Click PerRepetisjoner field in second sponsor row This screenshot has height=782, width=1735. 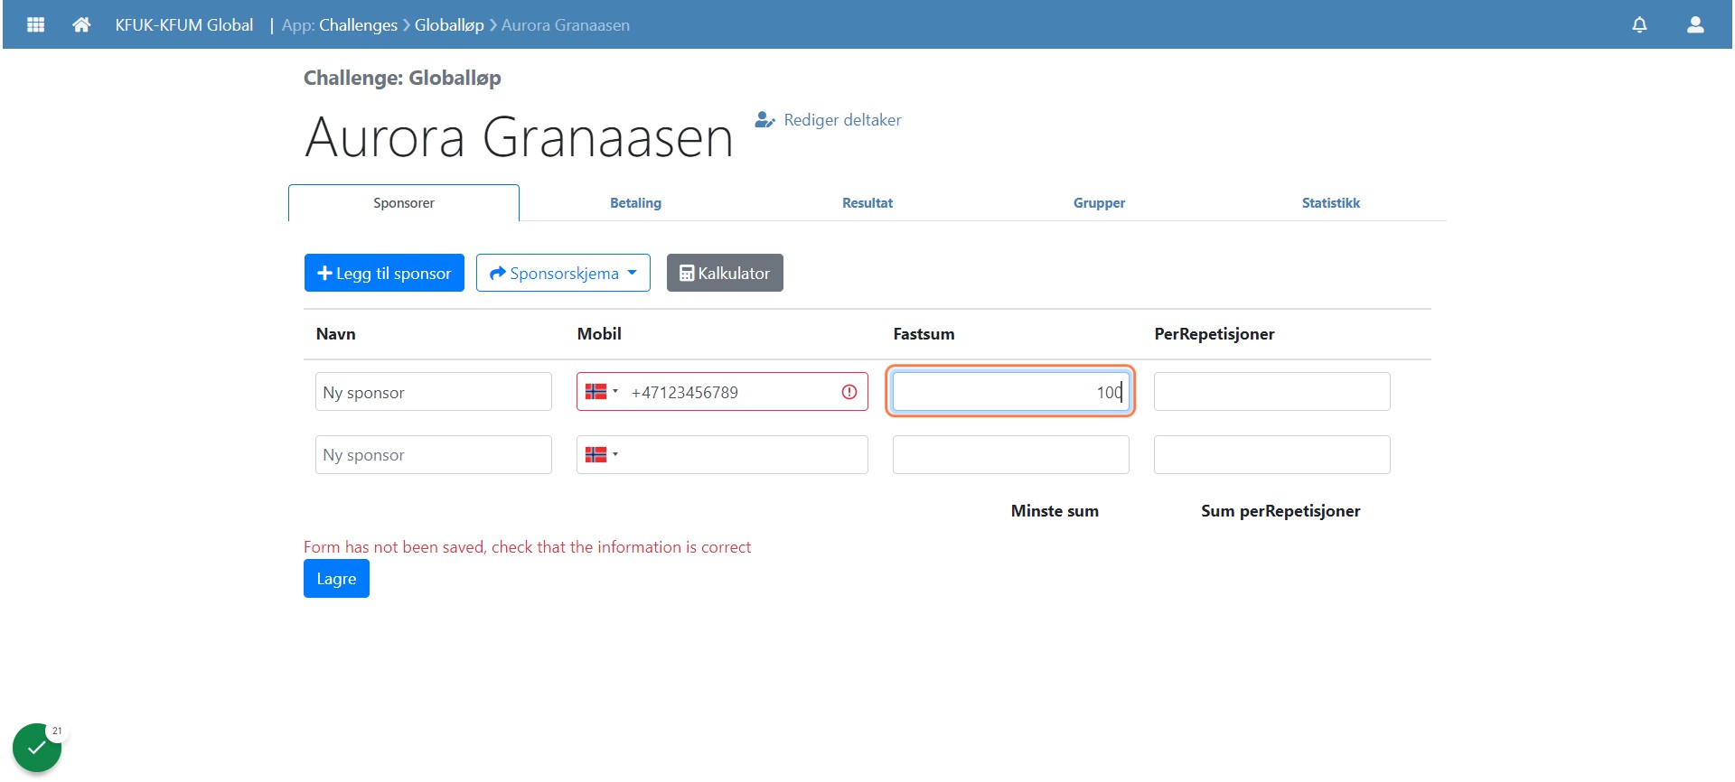pos(1272,454)
